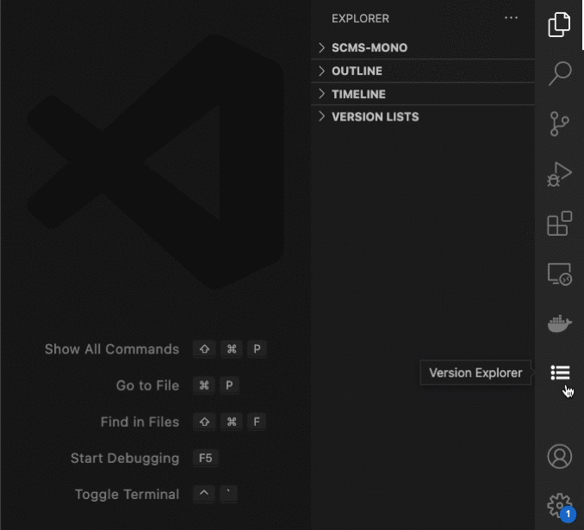The height and width of the screenshot is (530, 584).
Task: Open the Accounts menu icon
Action: click(x=559, y=456)
